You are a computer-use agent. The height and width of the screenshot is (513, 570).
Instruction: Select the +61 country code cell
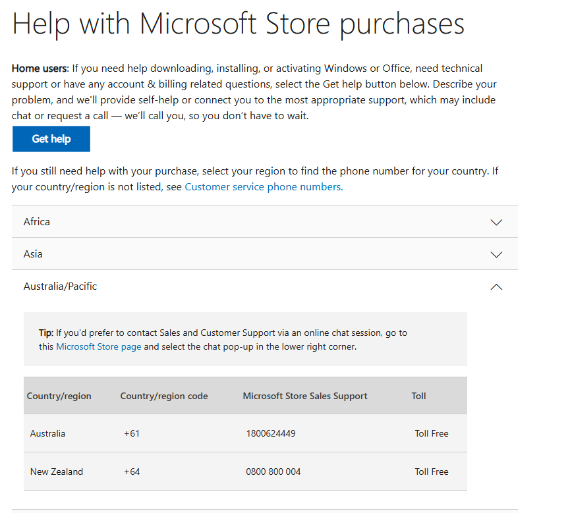pyautogui.click(x=132, y=433)
